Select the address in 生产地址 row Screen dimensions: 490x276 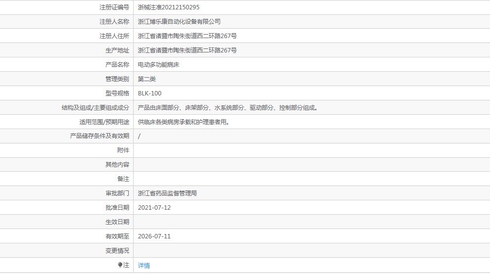(x=187, y=50)
